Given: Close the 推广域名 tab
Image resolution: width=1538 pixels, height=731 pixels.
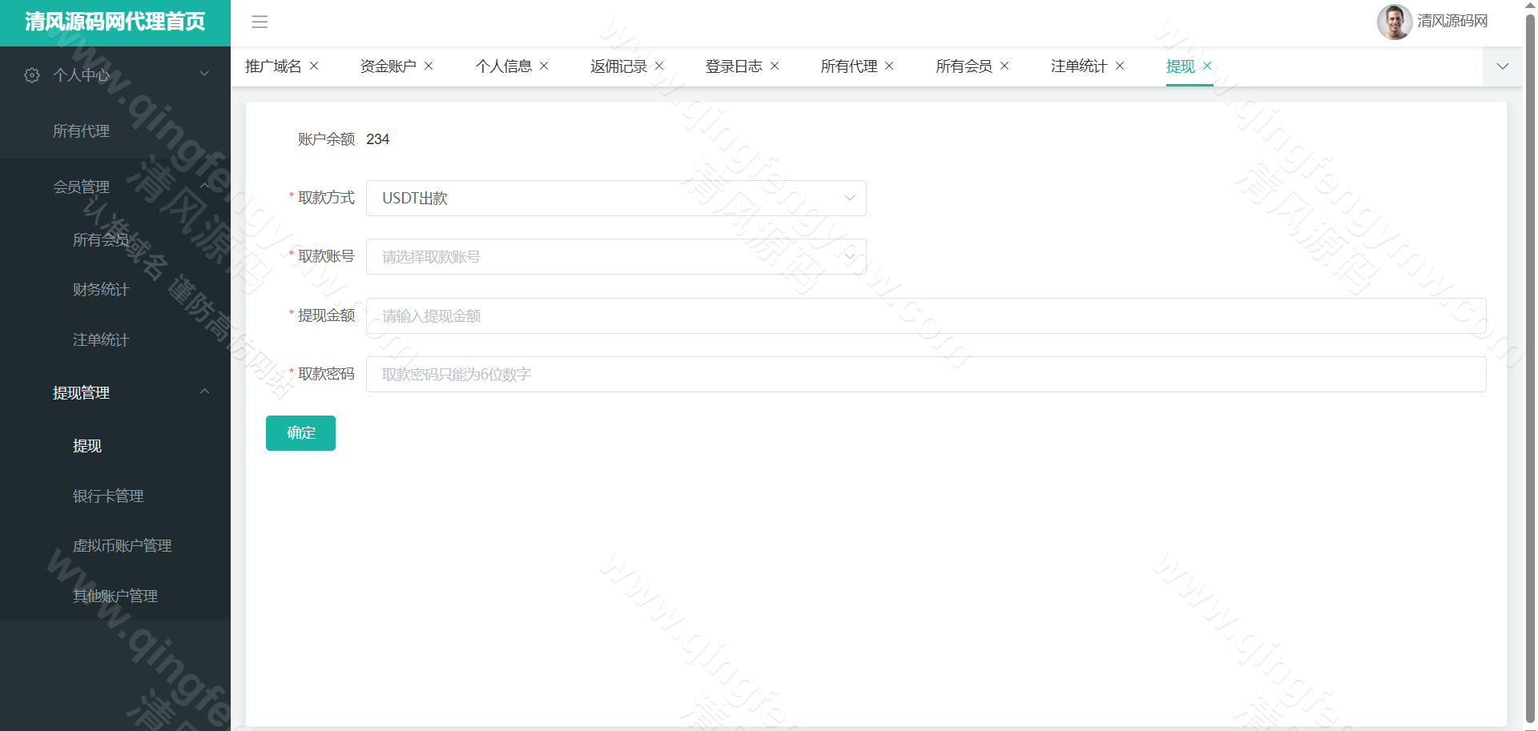Looking at the screenshot, I should [x=314, y=66].
